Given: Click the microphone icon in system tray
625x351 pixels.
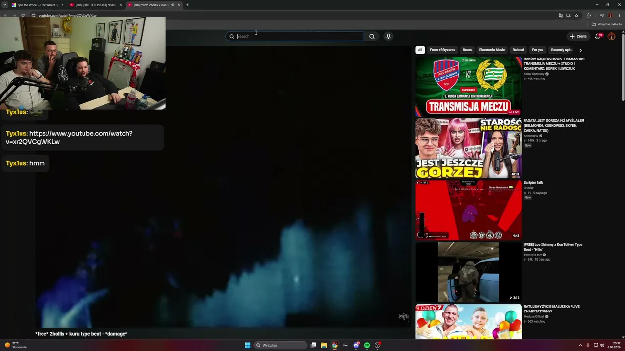Looking at the screenshot, I should pos(588,345).
